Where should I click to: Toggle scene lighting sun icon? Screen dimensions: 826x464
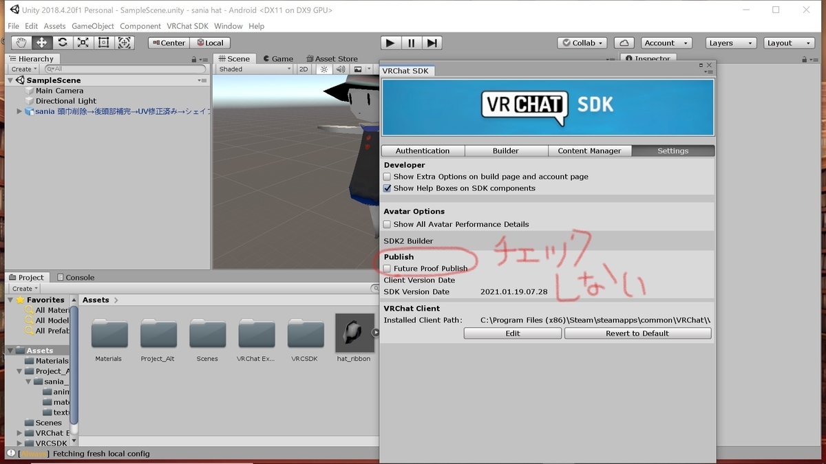(324, 69)
